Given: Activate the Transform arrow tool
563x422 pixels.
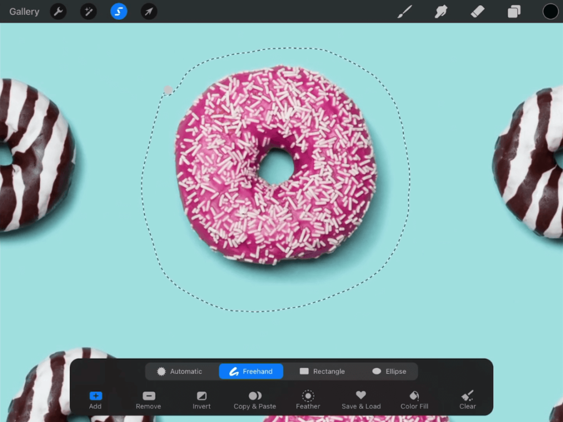Looking at the screenshot, I should point(148,11).
